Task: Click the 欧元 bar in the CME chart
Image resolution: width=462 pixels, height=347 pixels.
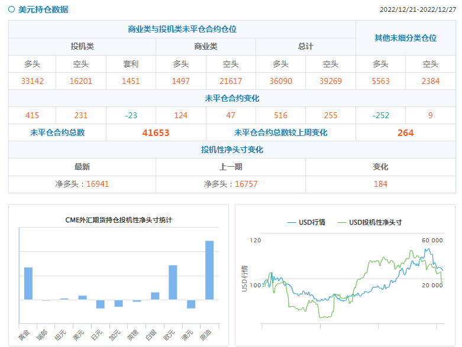Action: point(173,282)
